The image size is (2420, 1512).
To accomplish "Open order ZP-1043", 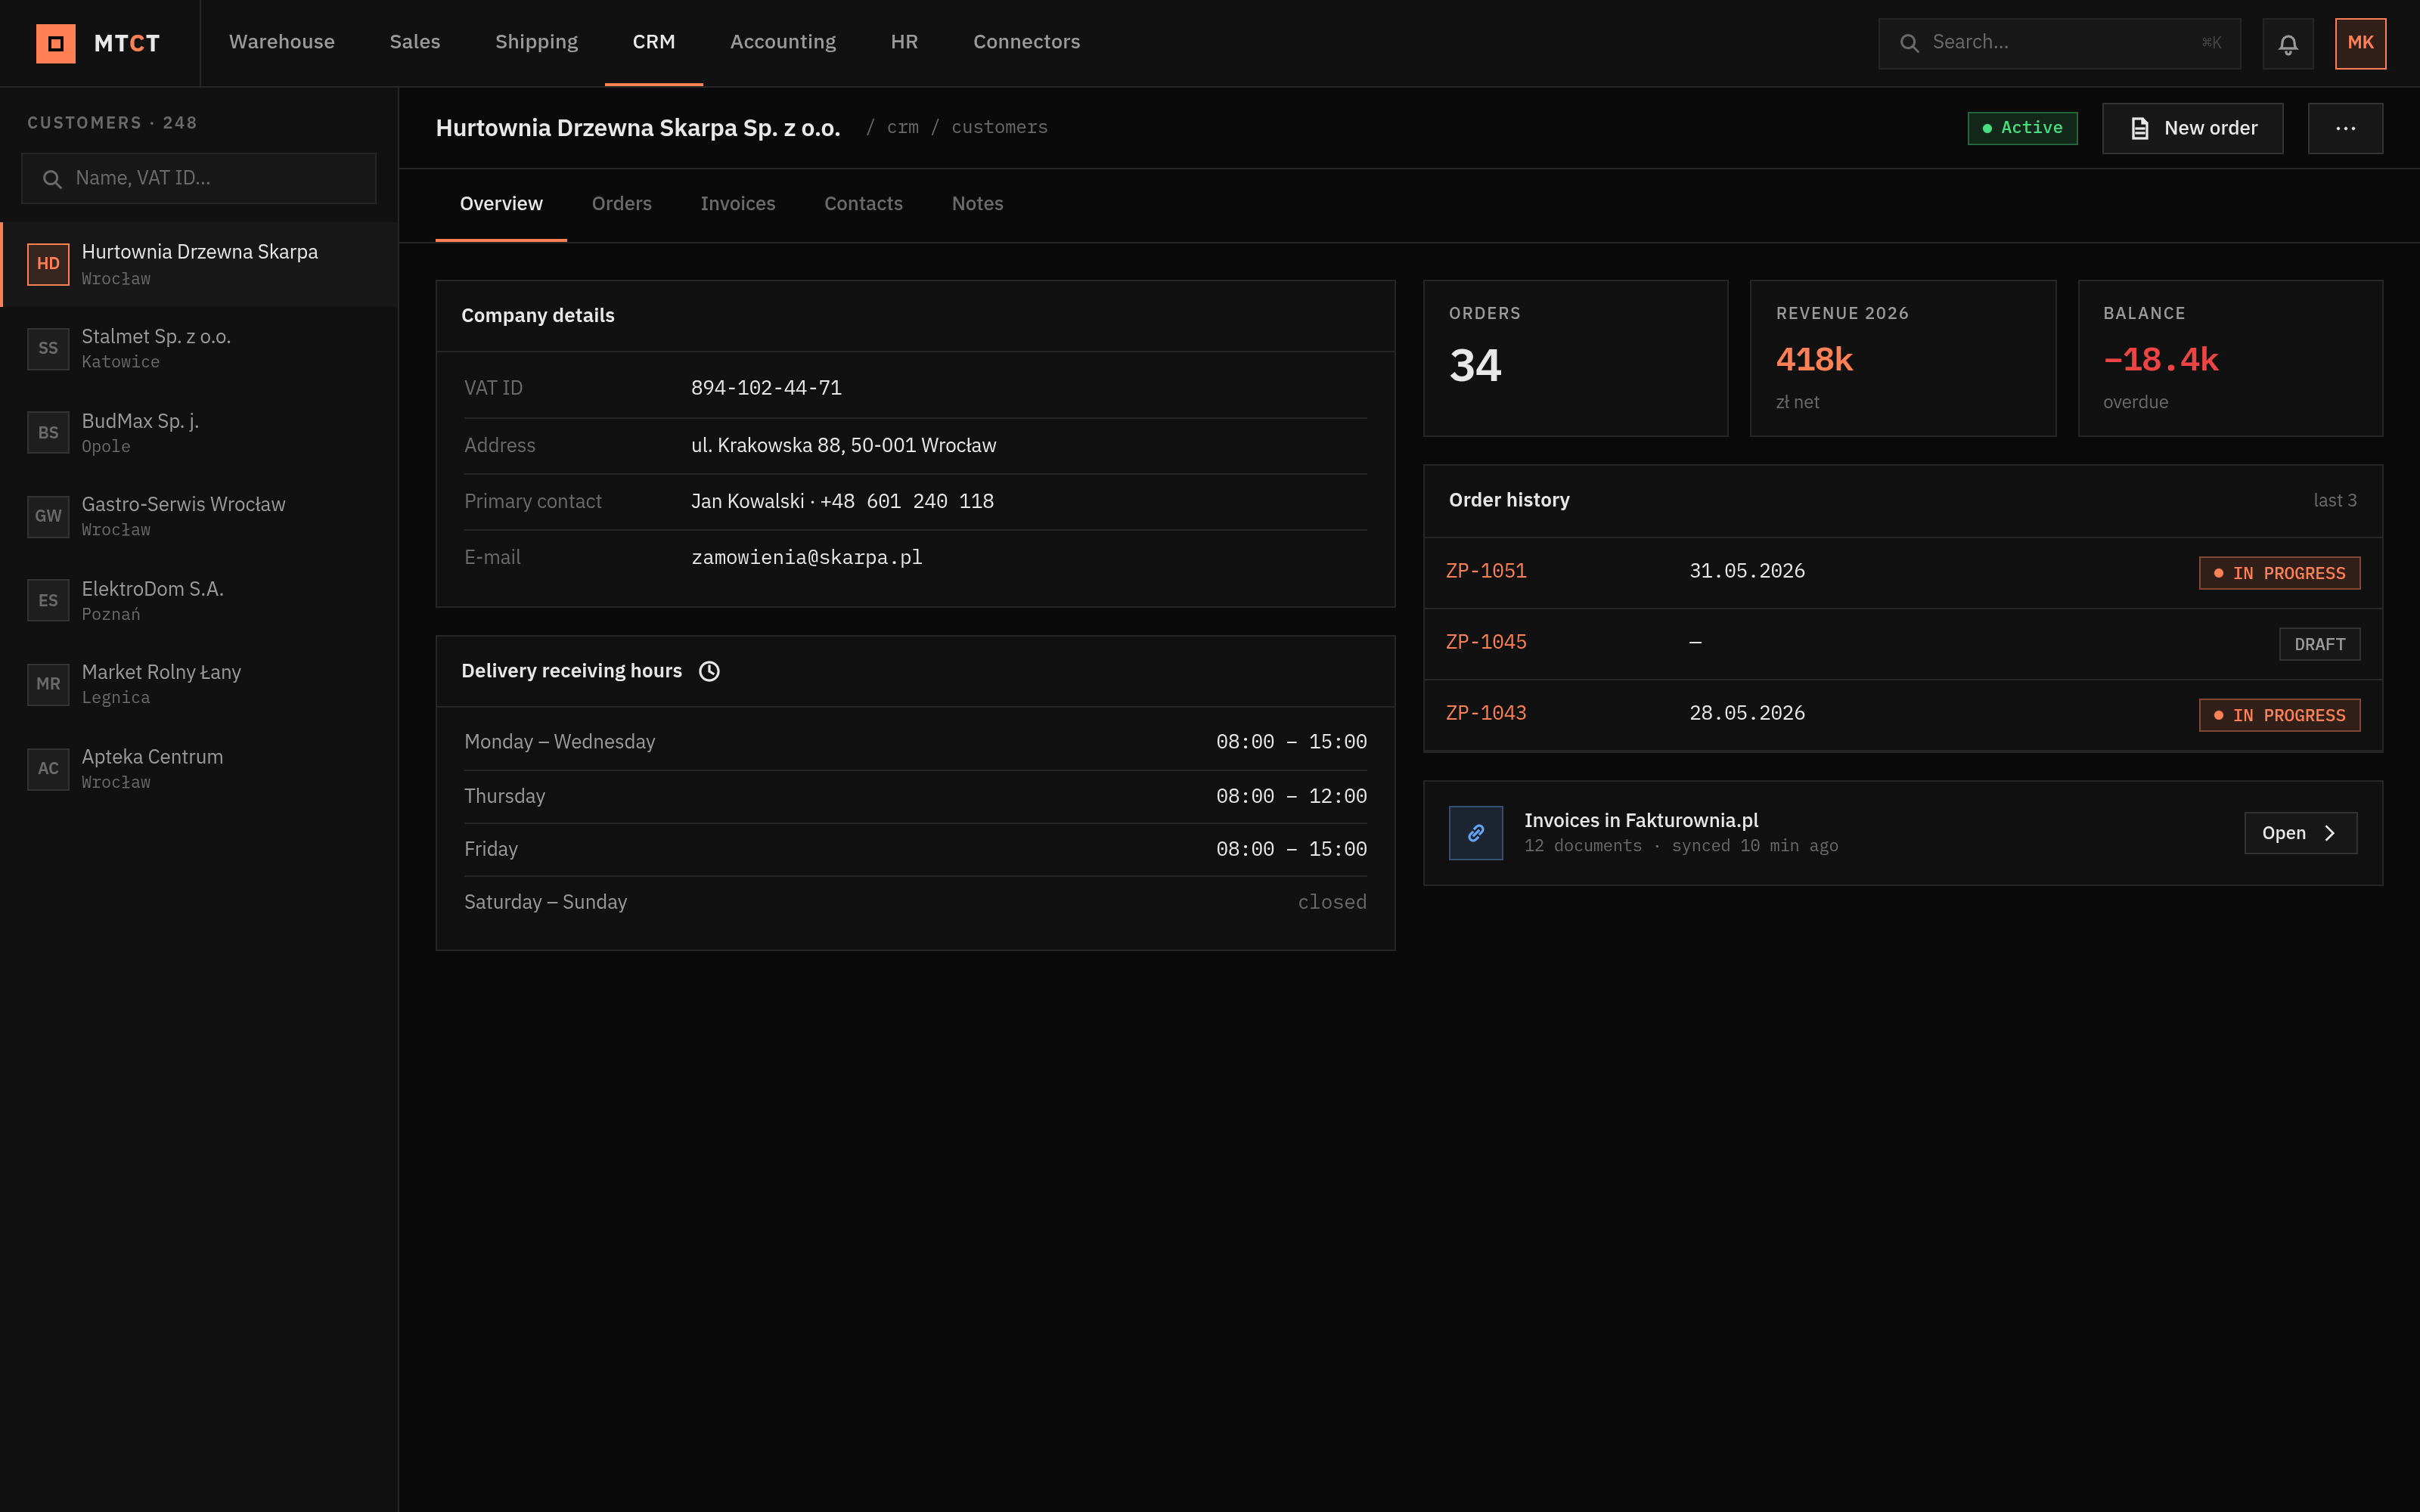I will [1486, 713].
